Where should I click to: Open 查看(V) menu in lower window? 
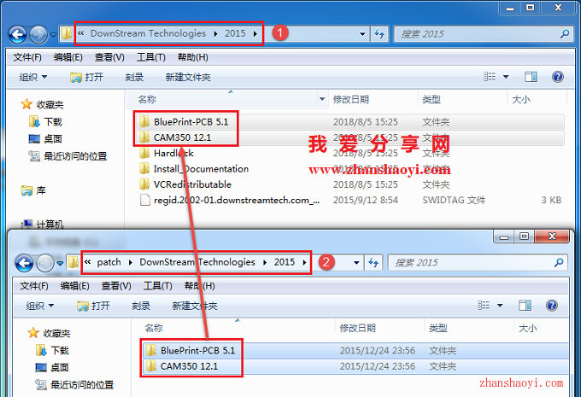pyautogui.click(x=116, y=286)
